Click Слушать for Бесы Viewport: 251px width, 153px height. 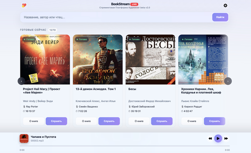[x=162, y=121]
